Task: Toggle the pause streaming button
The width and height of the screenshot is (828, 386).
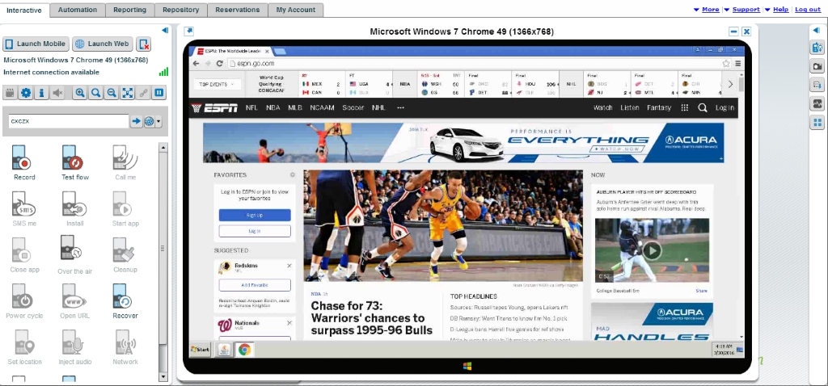Action: point(159,94)
